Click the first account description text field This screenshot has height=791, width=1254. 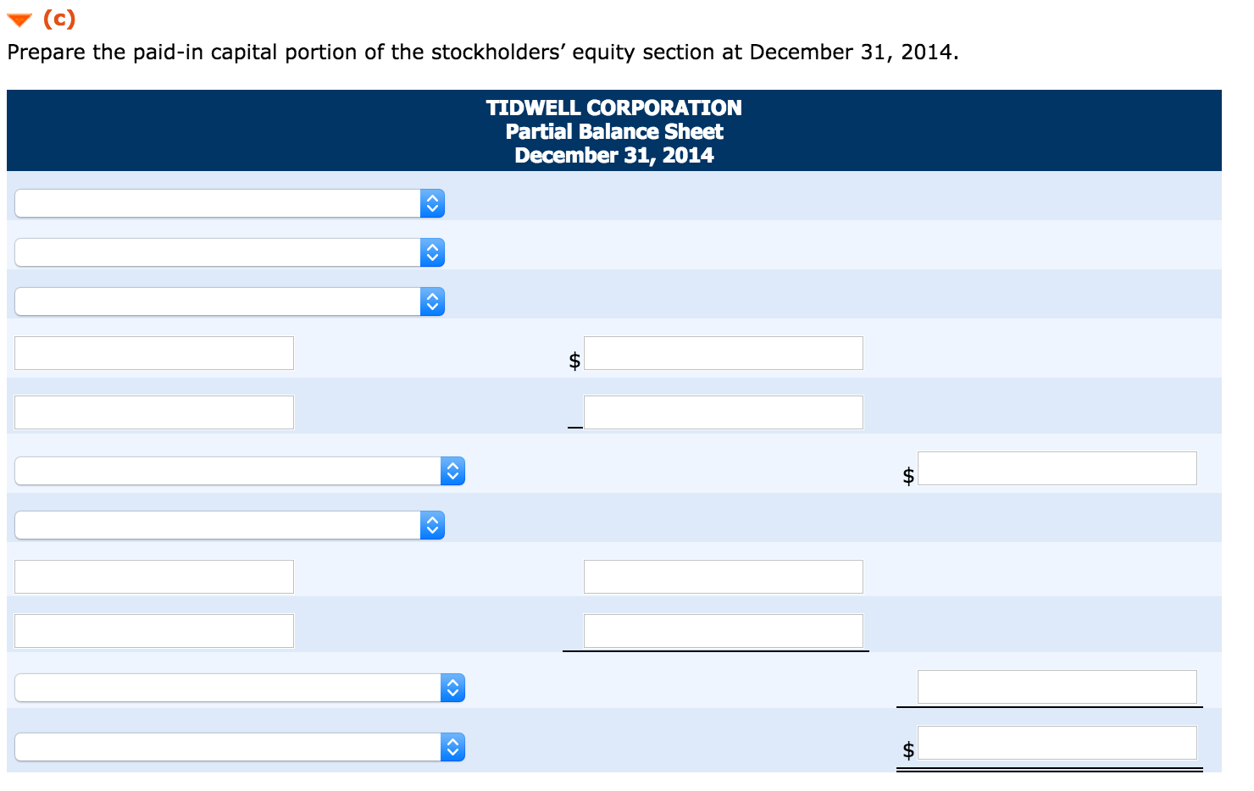(153, 353)
